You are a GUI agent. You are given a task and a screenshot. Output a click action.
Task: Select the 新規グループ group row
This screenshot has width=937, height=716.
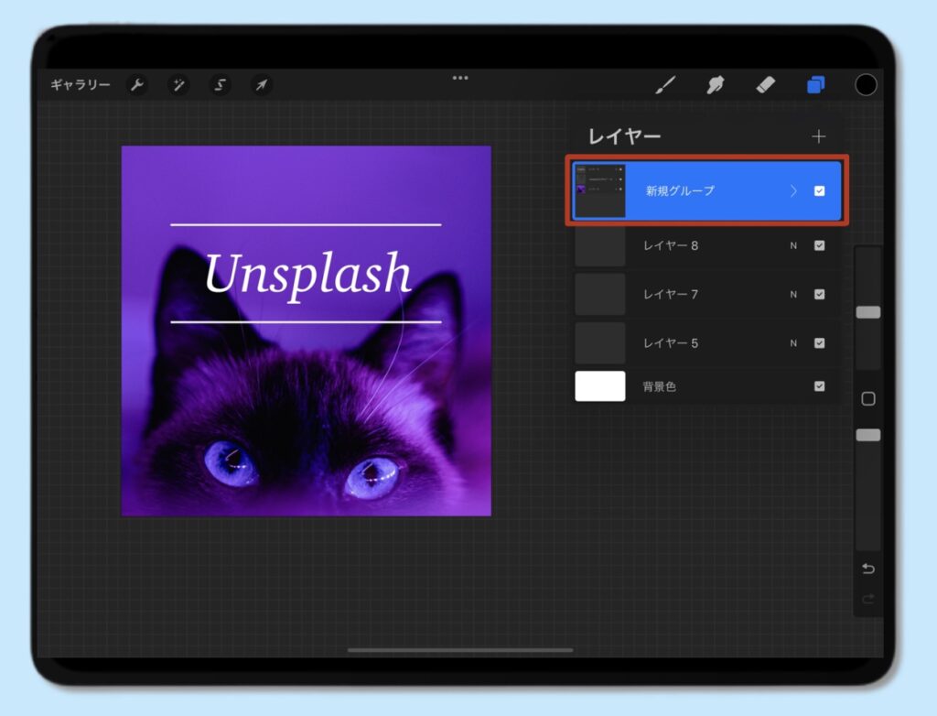coord(707,190)
